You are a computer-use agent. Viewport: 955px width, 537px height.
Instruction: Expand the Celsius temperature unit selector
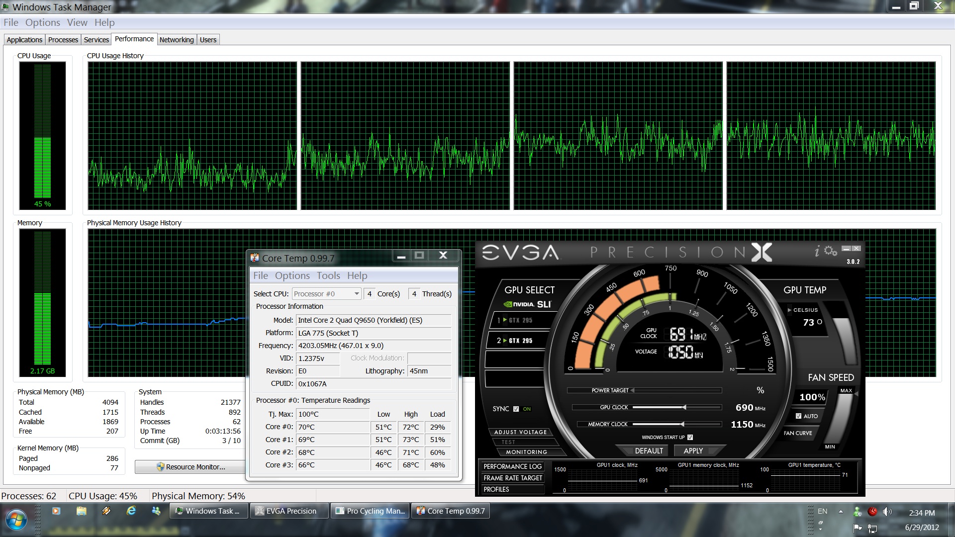[x=789, y=310]
